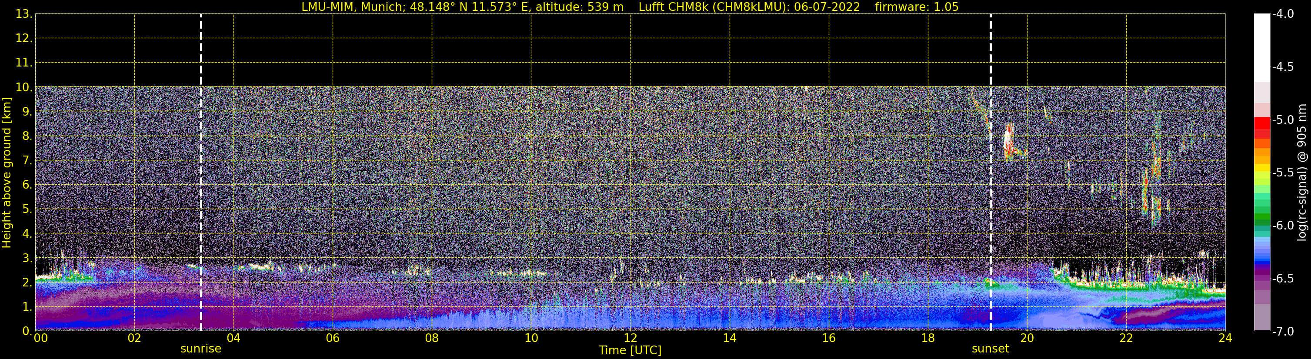Click the '-6.5' colorbar tick label

(1282, 278)
